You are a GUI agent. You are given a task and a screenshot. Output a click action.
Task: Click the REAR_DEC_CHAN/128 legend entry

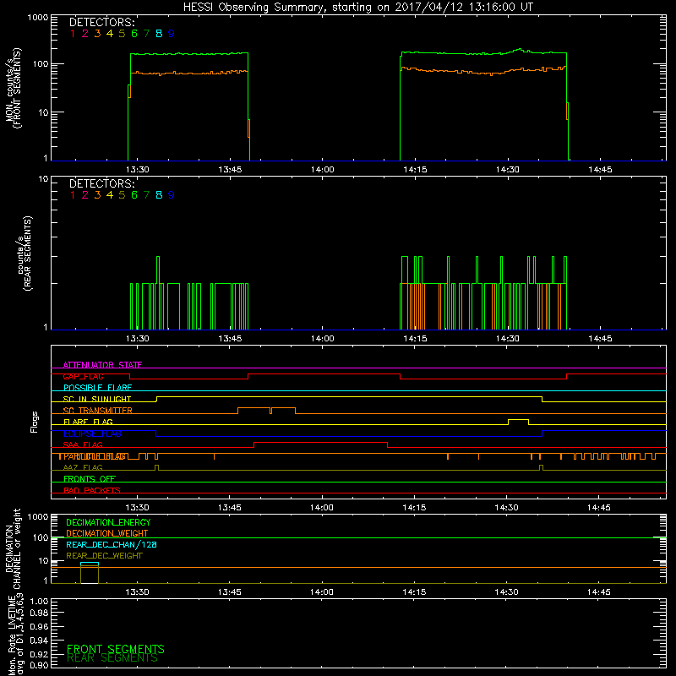point(112,545)
